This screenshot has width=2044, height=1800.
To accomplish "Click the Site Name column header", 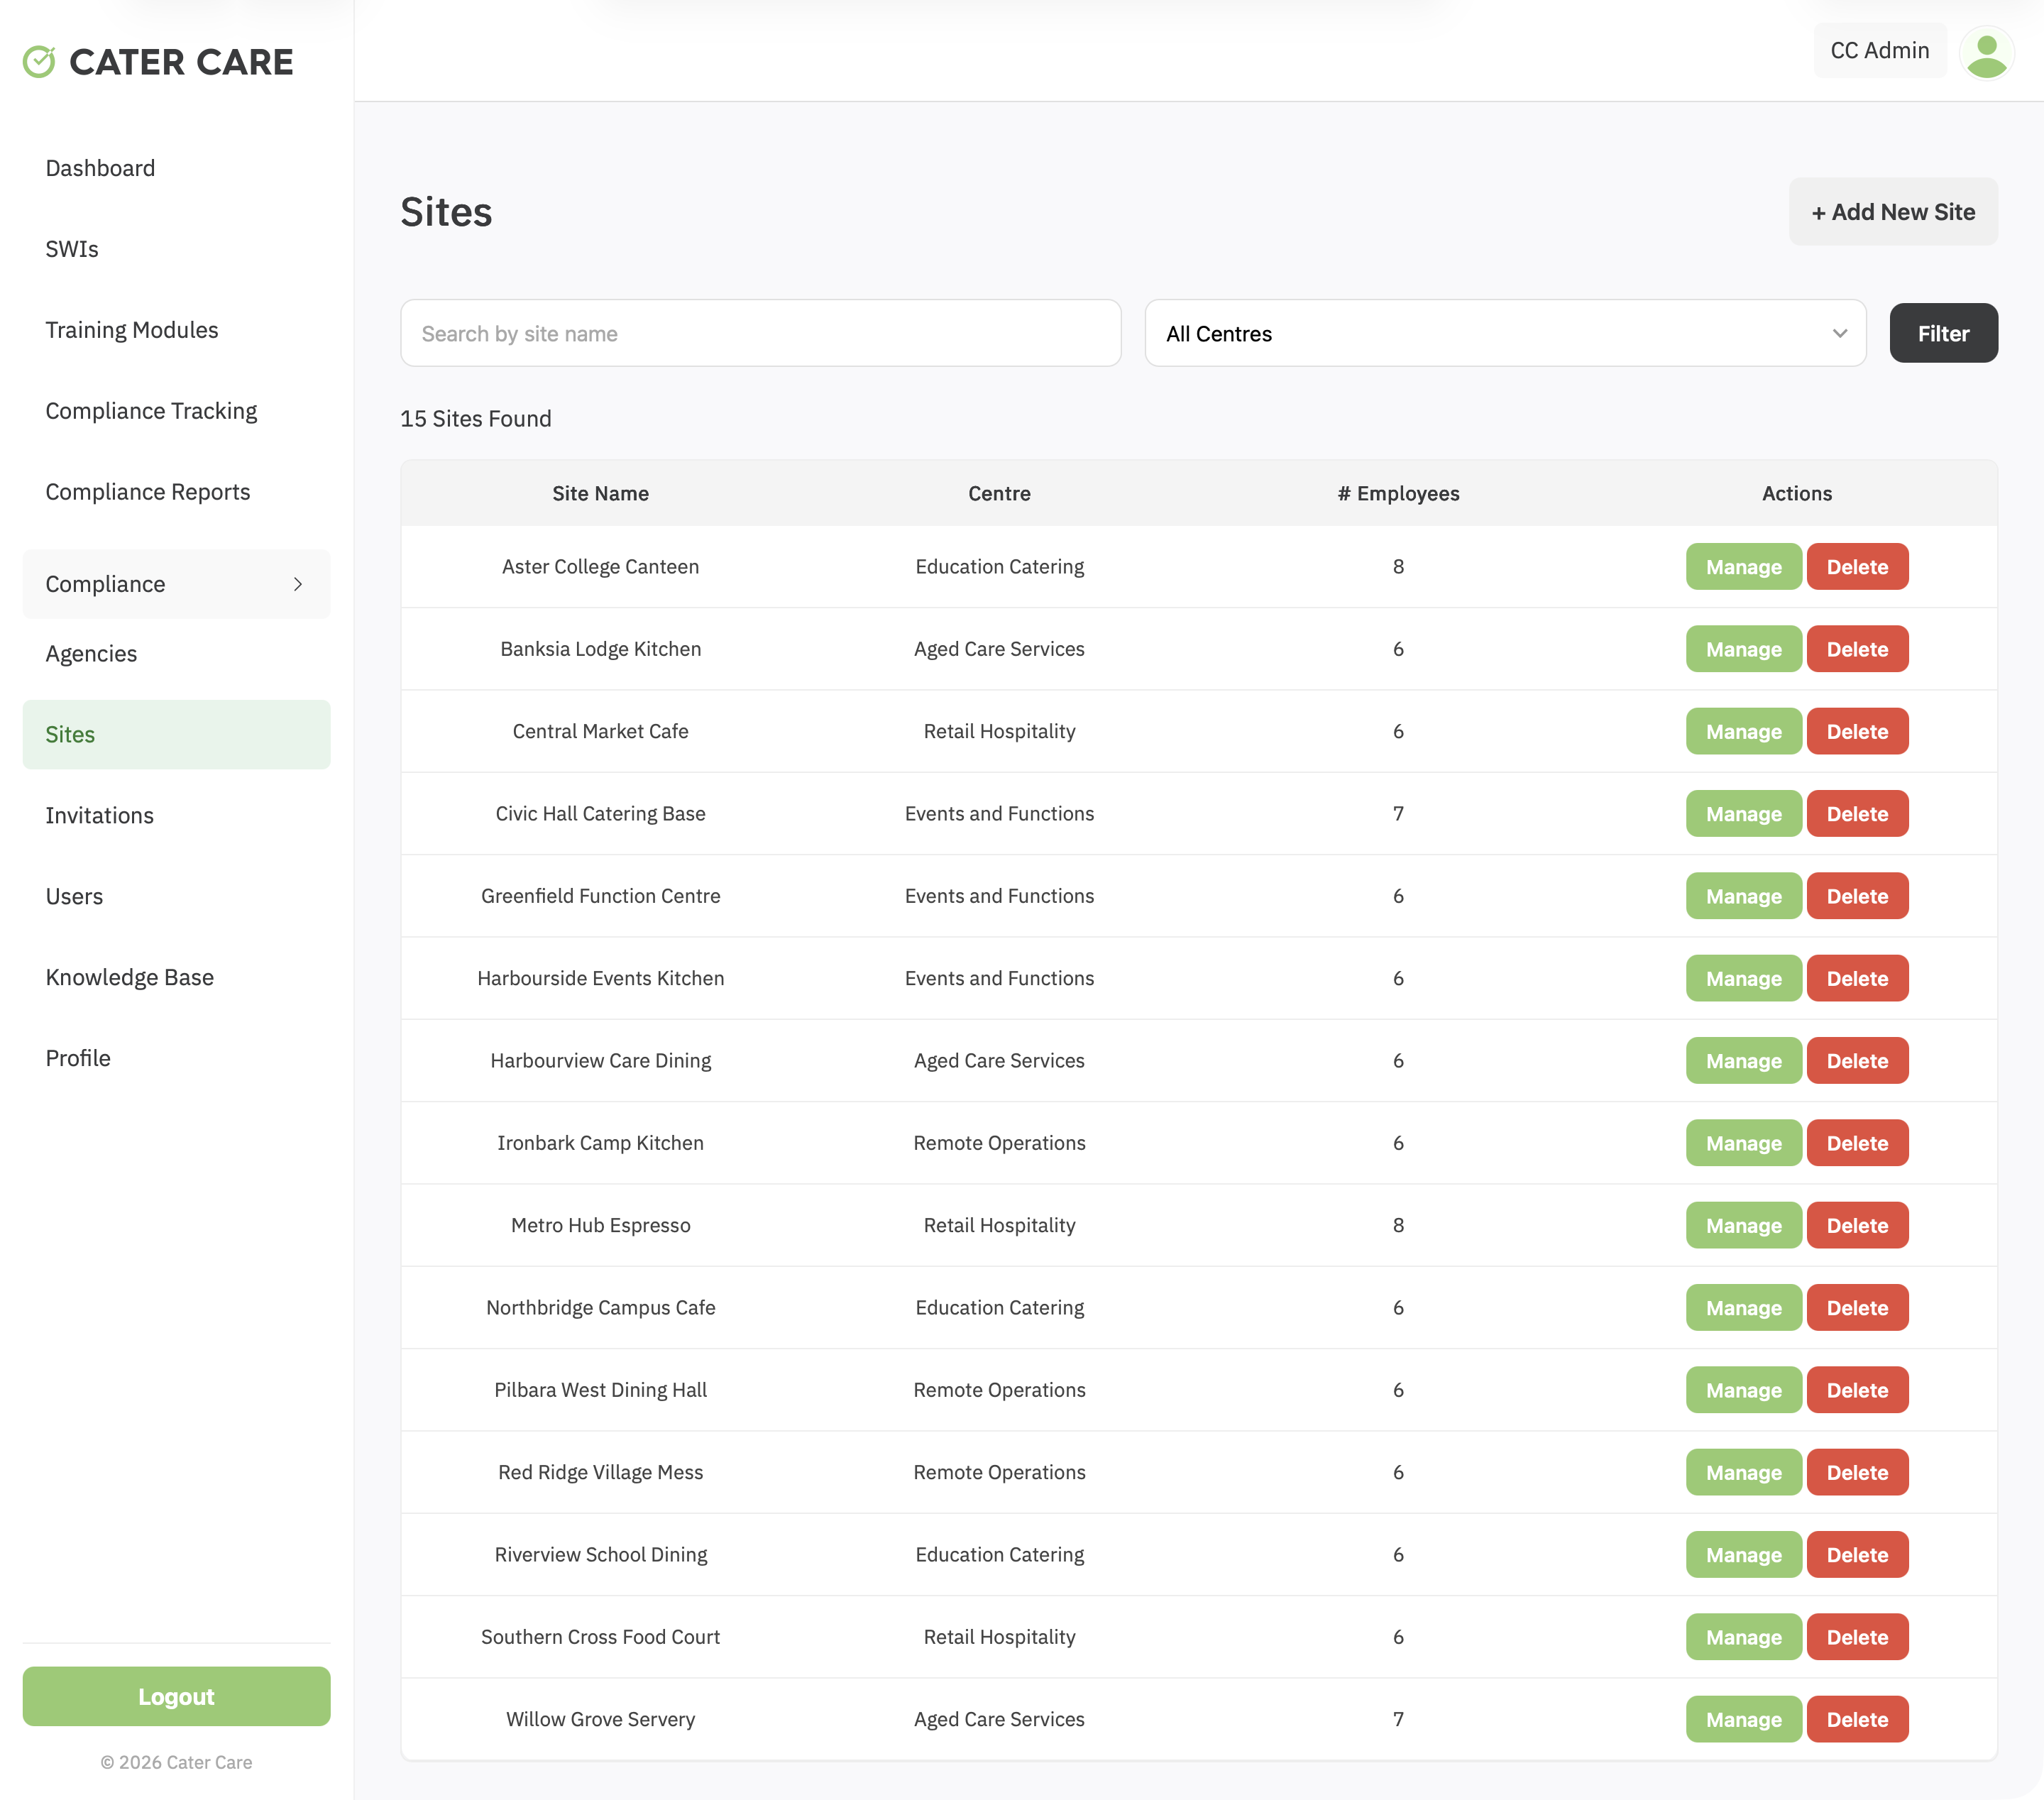I will coord(600,493).
